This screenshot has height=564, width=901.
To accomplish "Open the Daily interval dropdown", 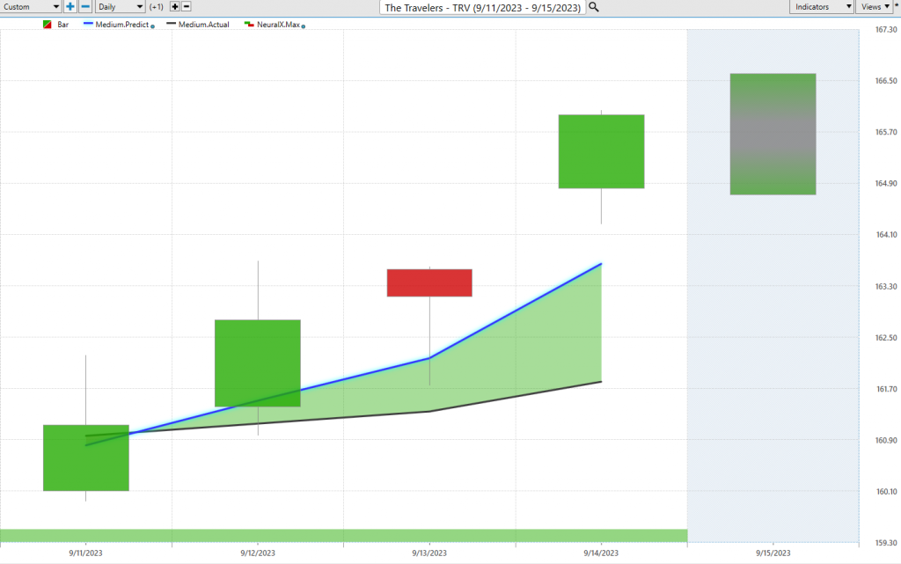I will pos(120,7).
